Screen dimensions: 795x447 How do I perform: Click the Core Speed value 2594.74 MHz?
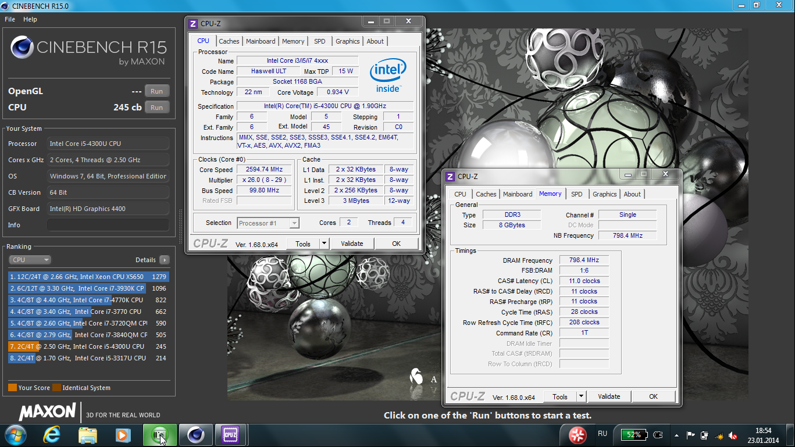(264, 169)
